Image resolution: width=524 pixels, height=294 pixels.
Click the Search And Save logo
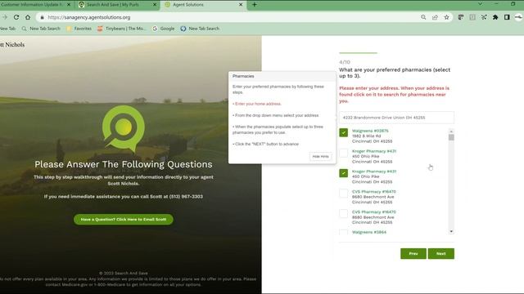124,129
